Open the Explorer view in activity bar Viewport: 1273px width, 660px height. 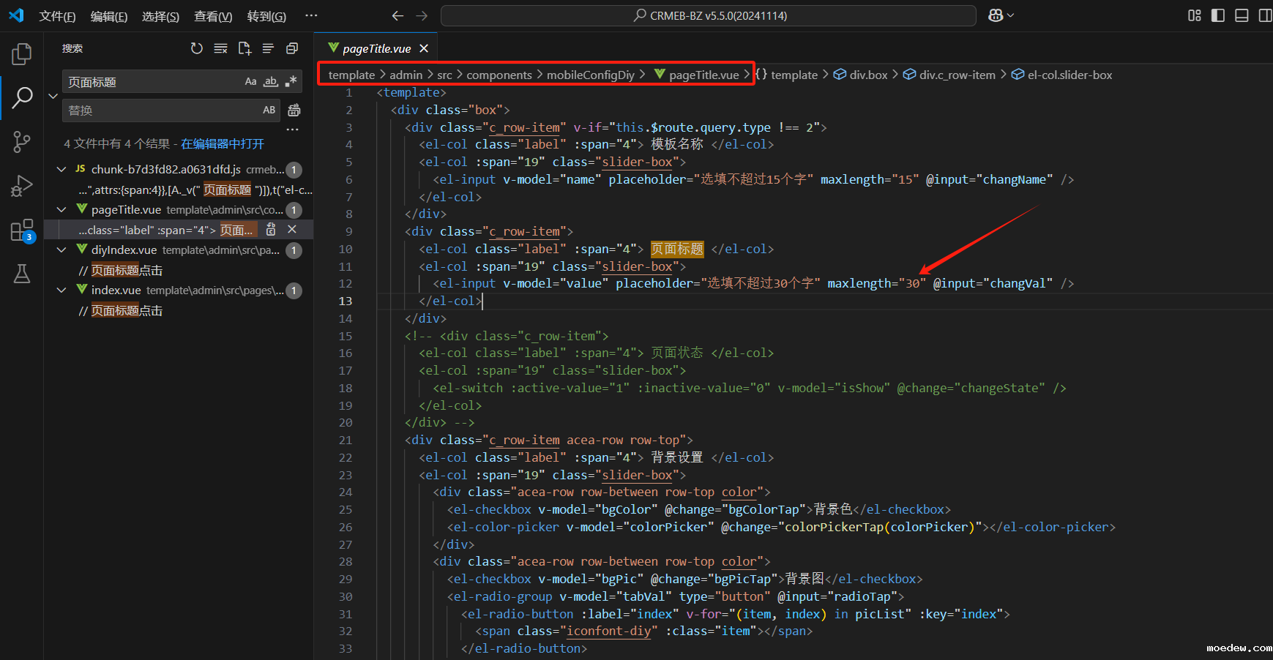(22, 53)
